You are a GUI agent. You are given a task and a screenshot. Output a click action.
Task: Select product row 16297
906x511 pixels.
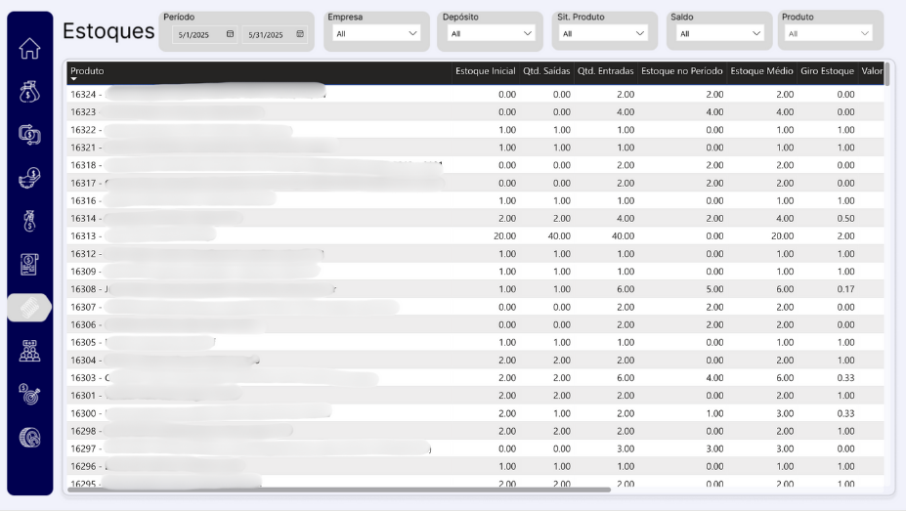(475, 448)
